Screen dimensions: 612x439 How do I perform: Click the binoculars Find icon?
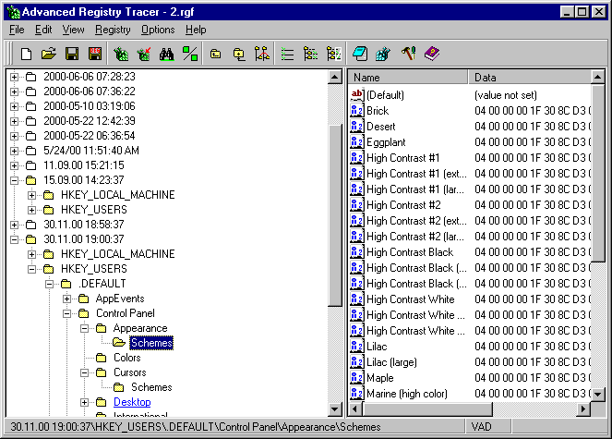coord(168,54)
